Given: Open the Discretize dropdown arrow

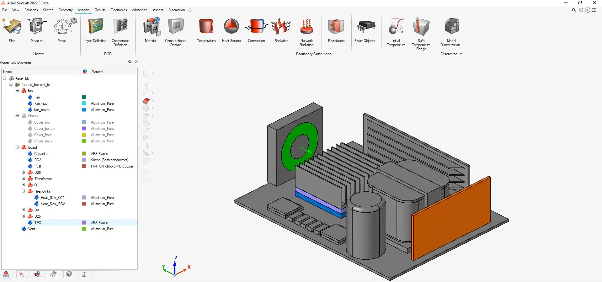Looking at the screenshot, I should coord(461,54).
